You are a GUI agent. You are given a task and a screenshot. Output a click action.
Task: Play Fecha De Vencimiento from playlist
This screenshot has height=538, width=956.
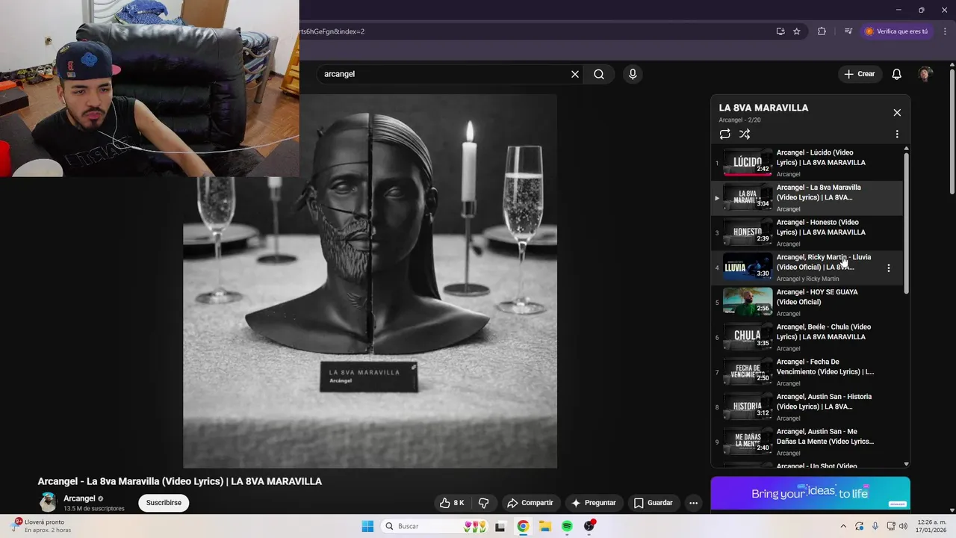[x=807, y=372]
